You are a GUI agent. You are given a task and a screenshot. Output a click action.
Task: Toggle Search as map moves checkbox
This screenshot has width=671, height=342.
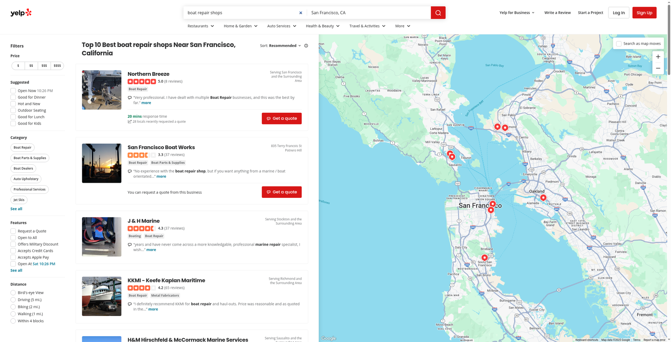[x=619, y=44]
